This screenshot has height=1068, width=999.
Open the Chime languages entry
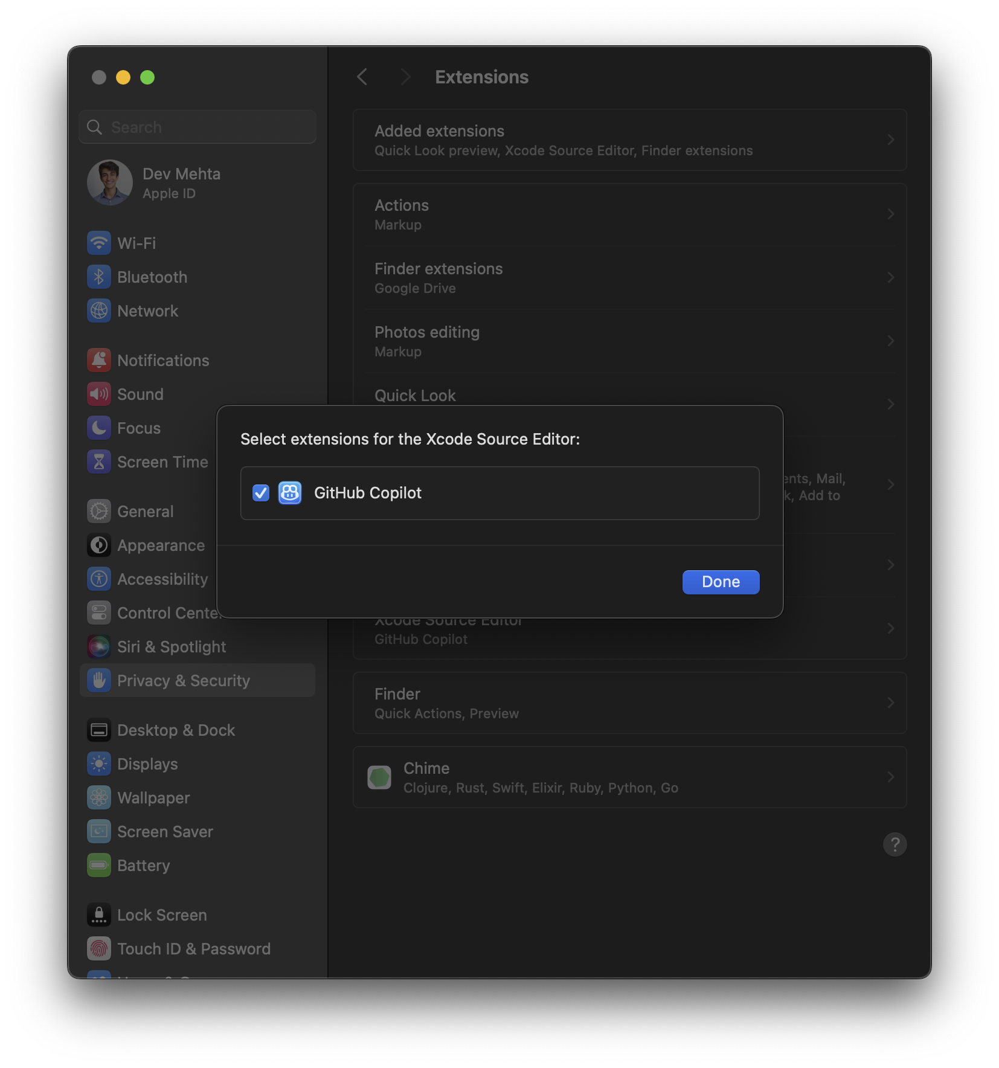tap(629, 777)
